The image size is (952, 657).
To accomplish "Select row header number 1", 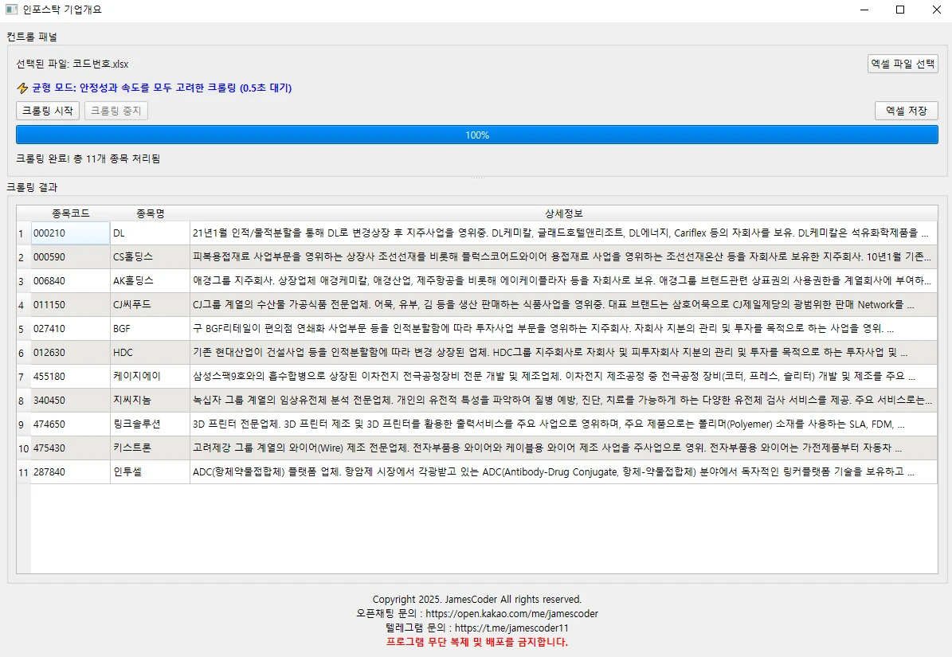I will tap(24, 233).
